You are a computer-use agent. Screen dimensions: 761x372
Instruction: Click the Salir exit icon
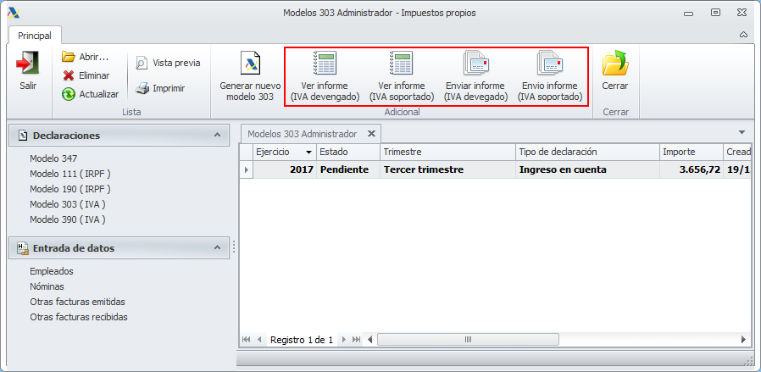[28, 63]
